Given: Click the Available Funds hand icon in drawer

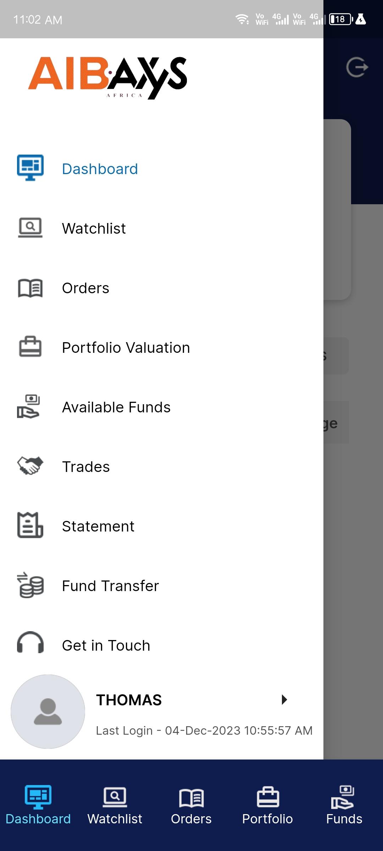Looking at the screenshot, I should tap(29, 407).
